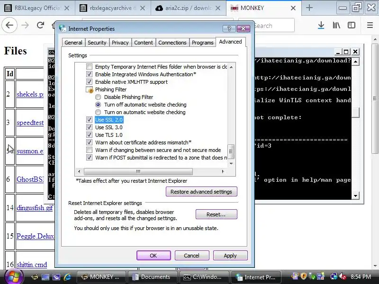Toggle the browser sidebar icon

tap(351, 25)
